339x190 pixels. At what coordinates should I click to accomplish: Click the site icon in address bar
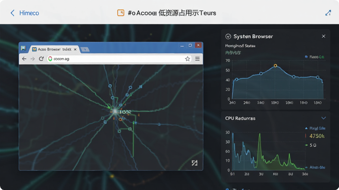pos(50,59)
